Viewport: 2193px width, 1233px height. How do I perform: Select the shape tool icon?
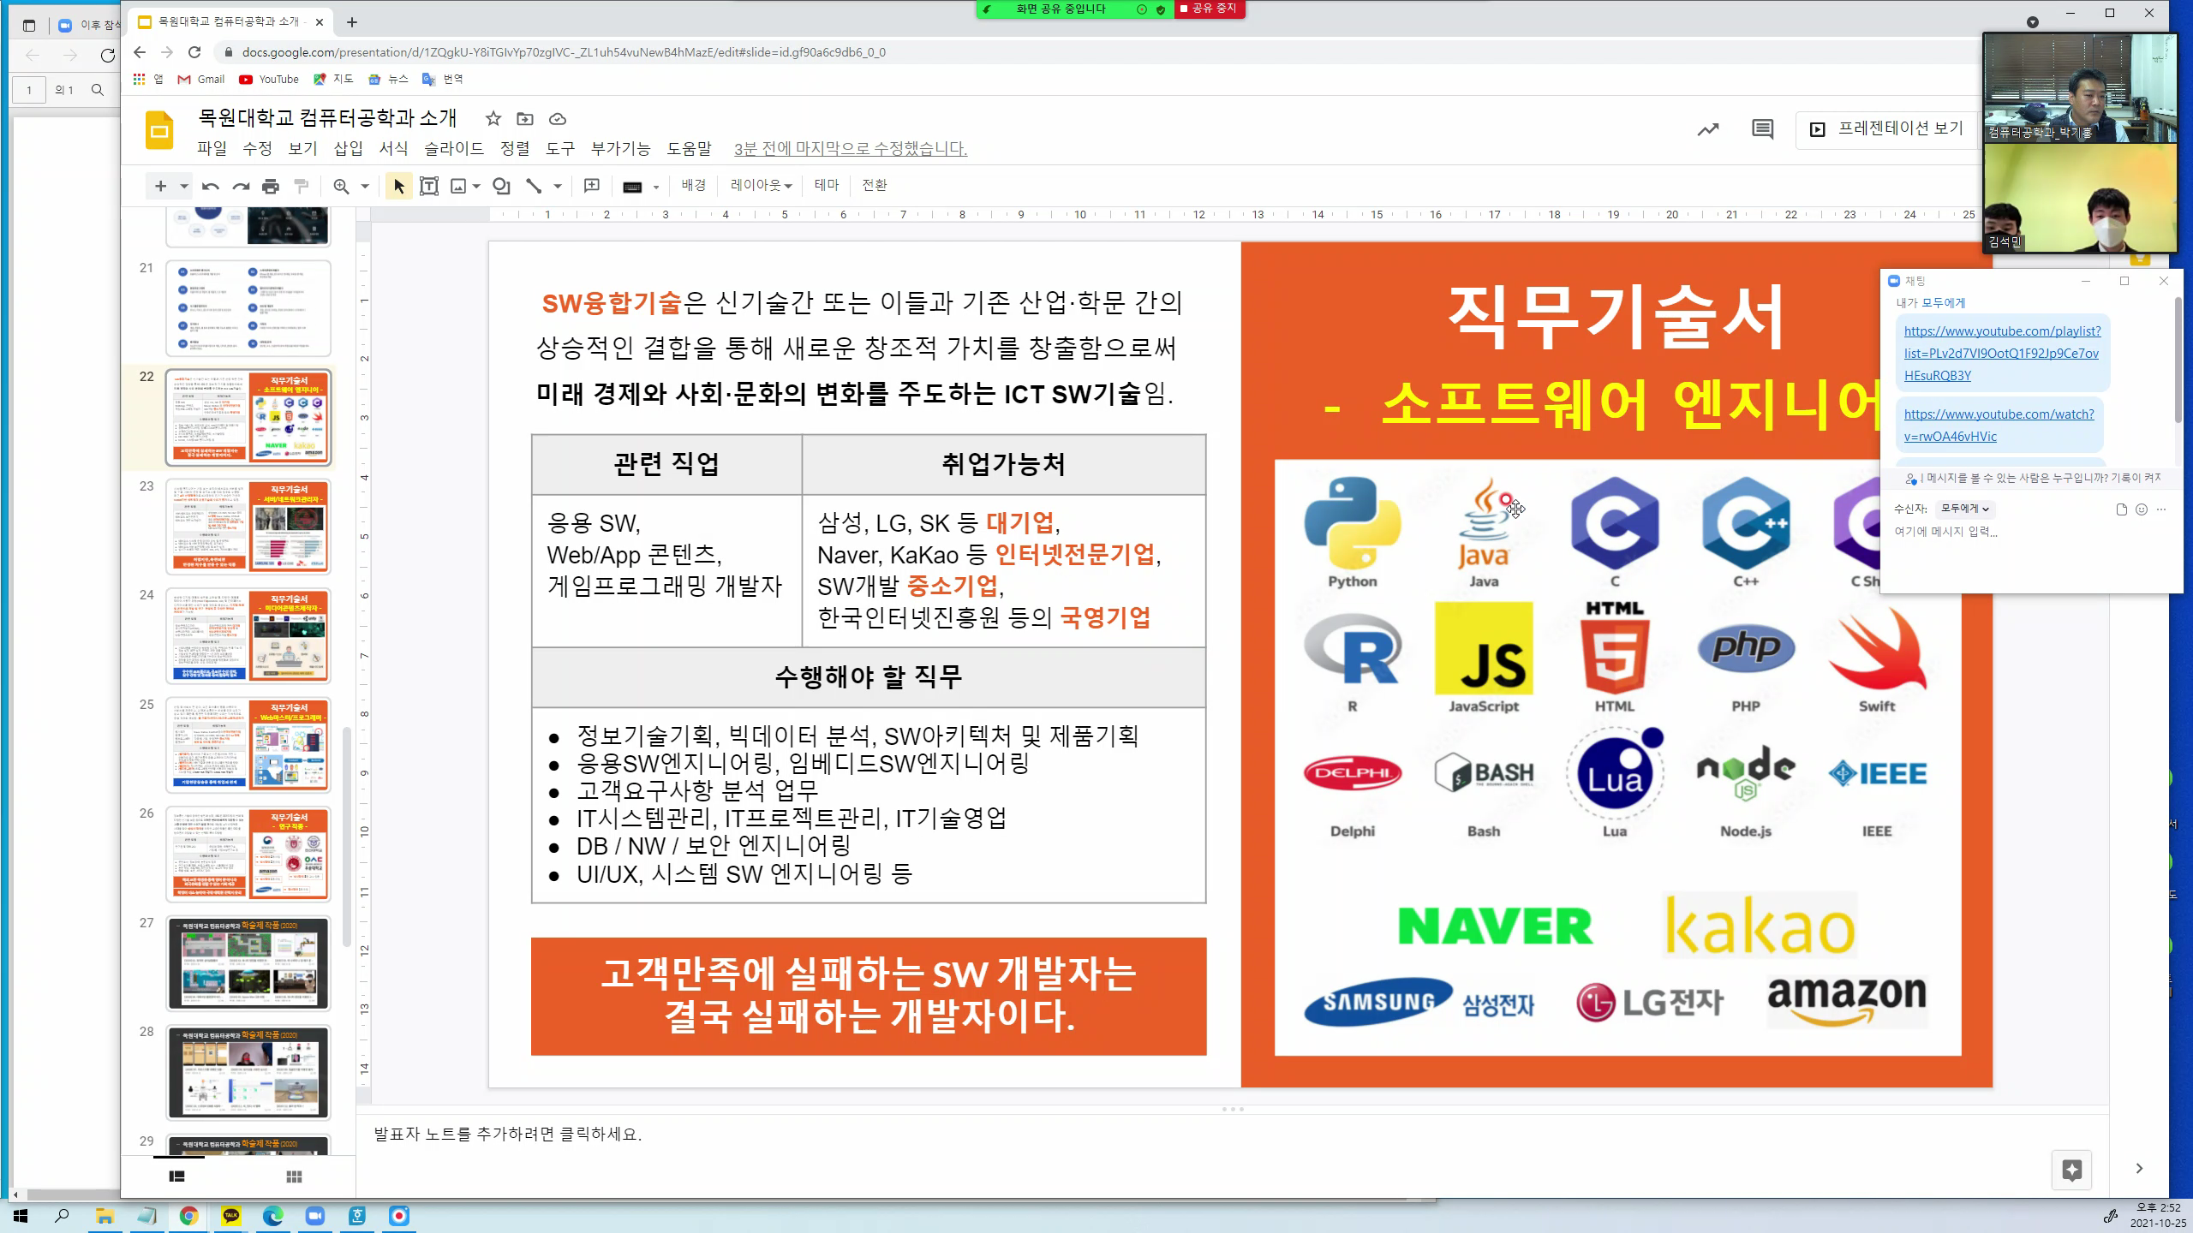tap(502, 186)
